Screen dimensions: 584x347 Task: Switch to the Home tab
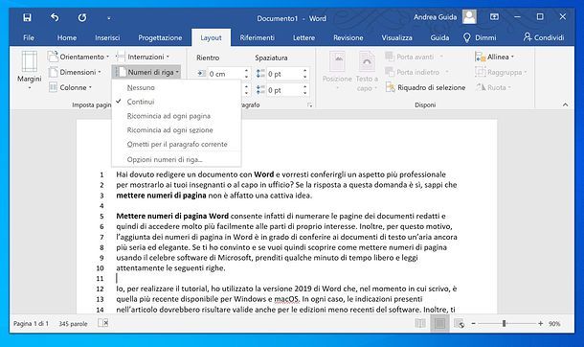pos(67,37)
